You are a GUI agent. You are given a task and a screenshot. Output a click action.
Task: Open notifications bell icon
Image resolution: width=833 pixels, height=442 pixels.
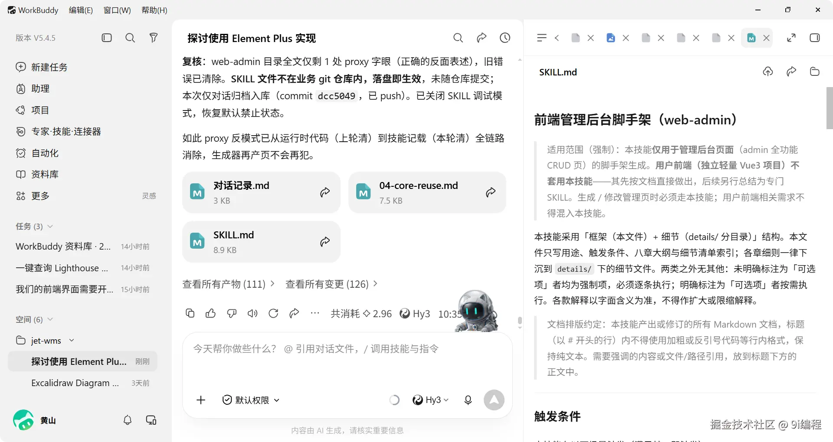(127, 420)
